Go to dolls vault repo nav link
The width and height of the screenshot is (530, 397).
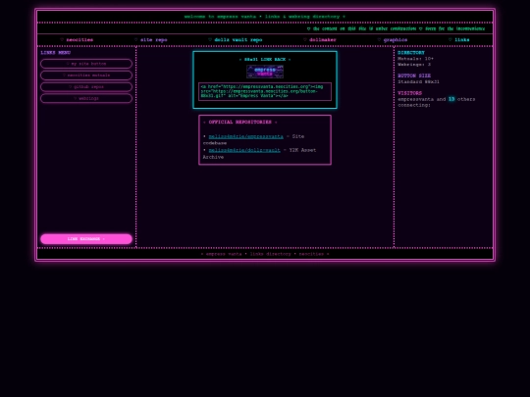236,40
